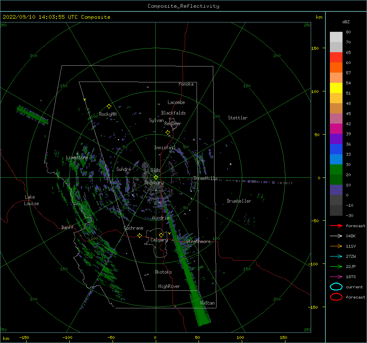Image resolution: width=367 pixels, height=343 pixels.
Task: Click the red 65 dBZ color swatch
Action: (336, 57)
